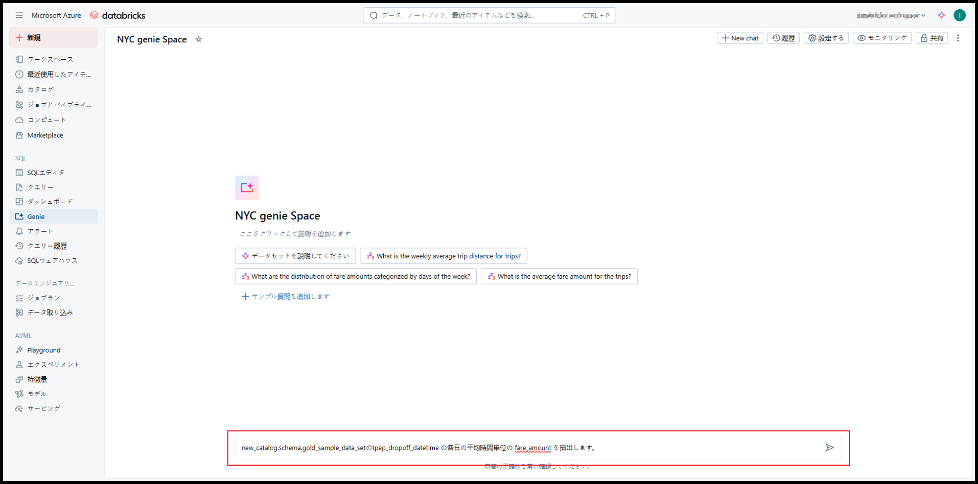Ask データセットを説明してください sample question
This screenshot has height=484, width=978.
[295, 256]
